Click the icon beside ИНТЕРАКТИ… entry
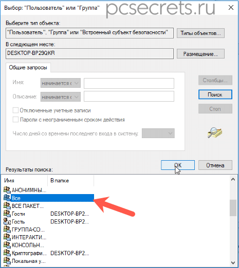239x268 pixels. point(7,237)
